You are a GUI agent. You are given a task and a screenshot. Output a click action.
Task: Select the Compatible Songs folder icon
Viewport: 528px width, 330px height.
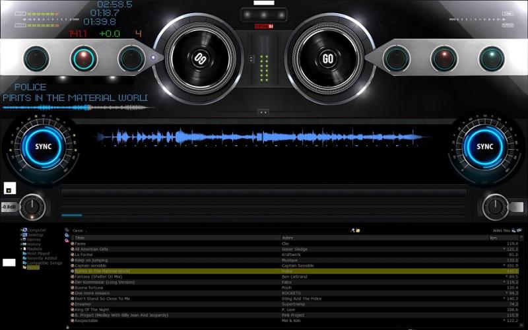click(x=24, y=263)
